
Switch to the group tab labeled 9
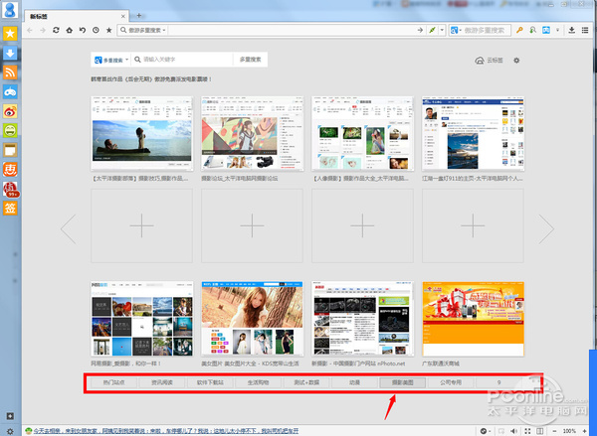tap(498, 382)
